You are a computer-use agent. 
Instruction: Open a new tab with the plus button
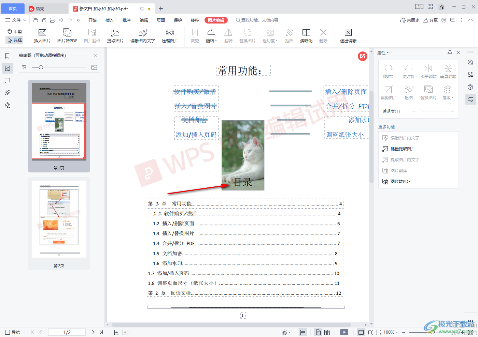(x=161, y=9)
